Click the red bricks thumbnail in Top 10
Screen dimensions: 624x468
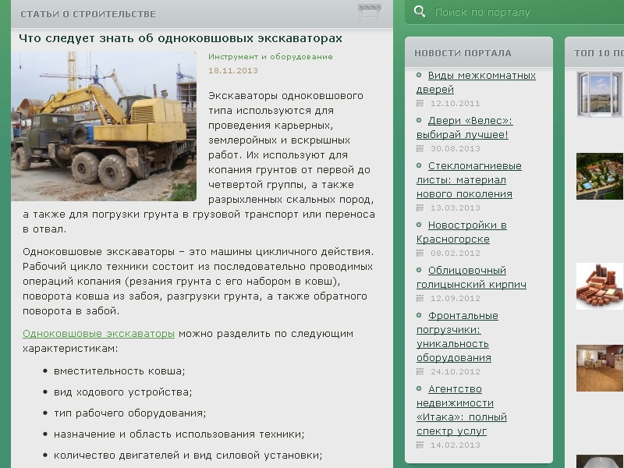(600, 286)
